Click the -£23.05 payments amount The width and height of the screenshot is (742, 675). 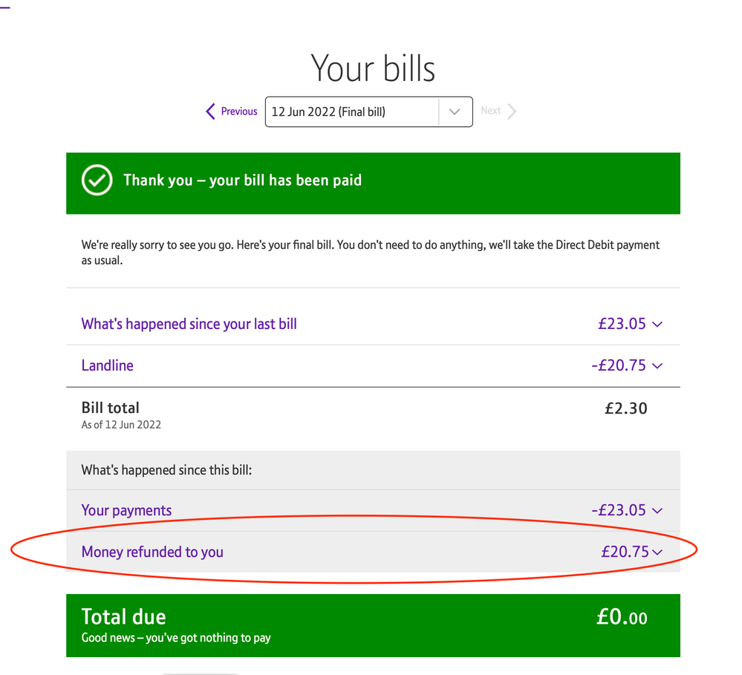pos(618,510)
